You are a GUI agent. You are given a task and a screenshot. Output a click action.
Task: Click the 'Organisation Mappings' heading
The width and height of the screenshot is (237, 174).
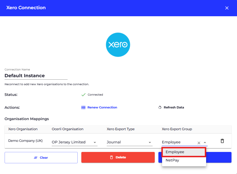tap(27, 119)
